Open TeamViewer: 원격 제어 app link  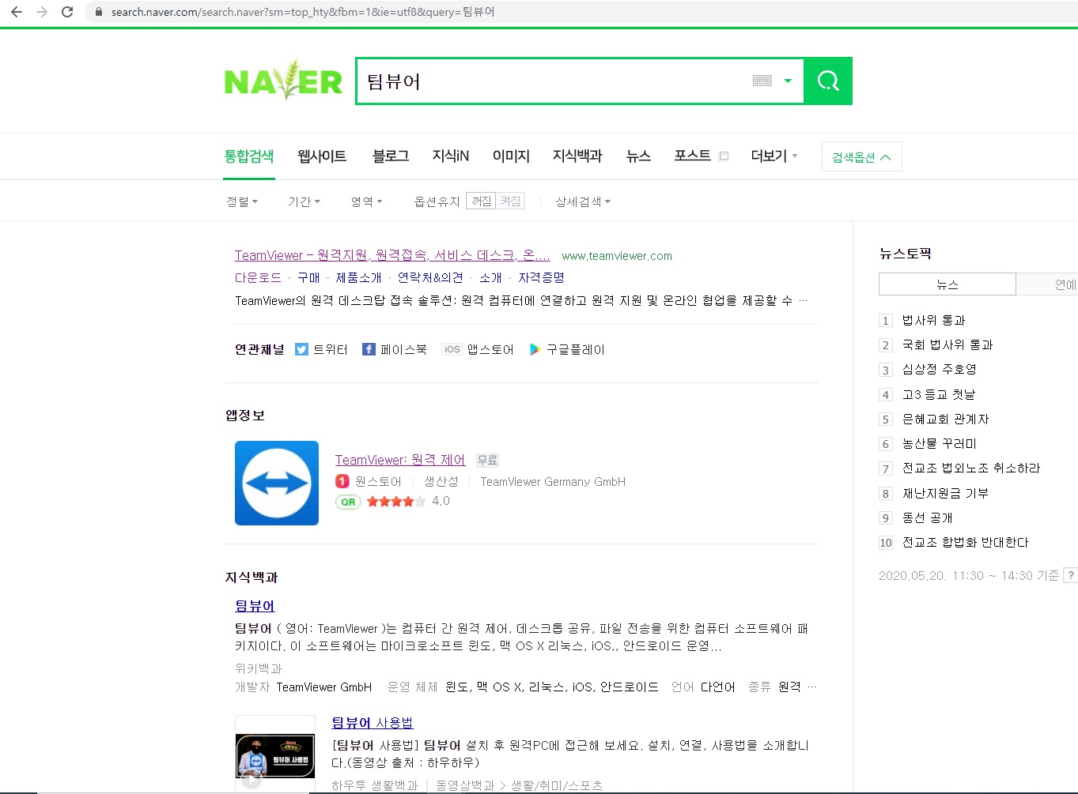tap(400, 460)
